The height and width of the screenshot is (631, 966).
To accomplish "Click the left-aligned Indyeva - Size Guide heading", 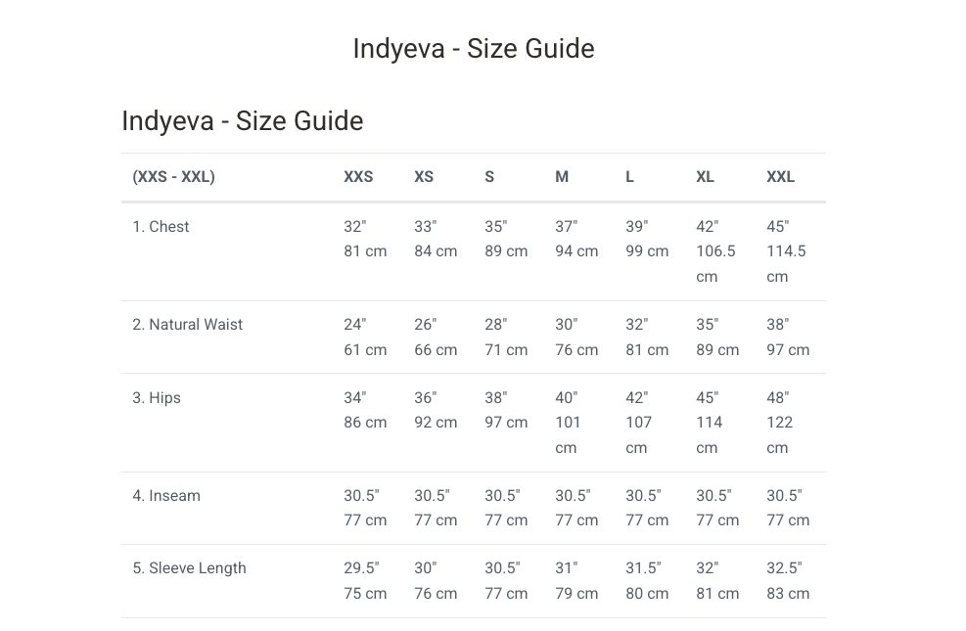I will pos(242,120).
